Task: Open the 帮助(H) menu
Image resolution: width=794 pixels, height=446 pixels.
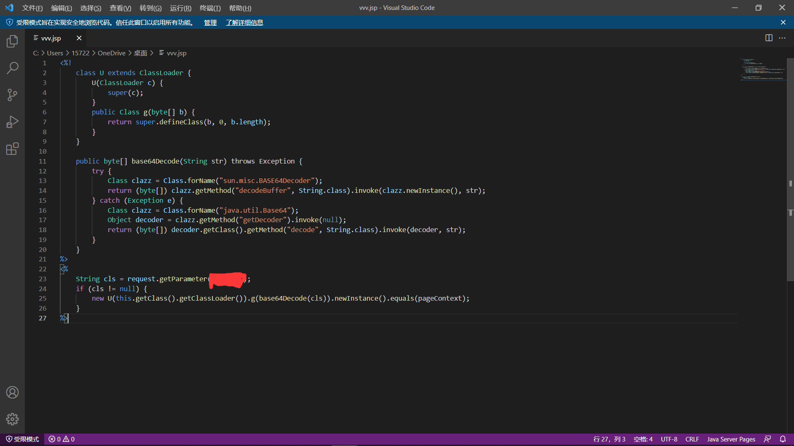Action: (240, 8)
